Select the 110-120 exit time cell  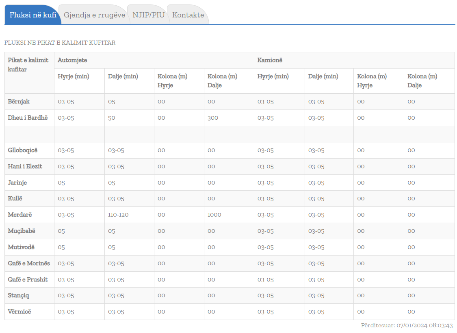pos(118,215)
